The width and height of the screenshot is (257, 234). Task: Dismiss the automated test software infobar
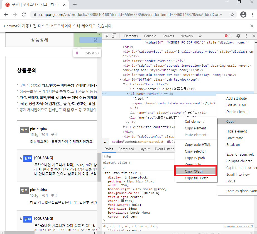click(x=252, y=26)
